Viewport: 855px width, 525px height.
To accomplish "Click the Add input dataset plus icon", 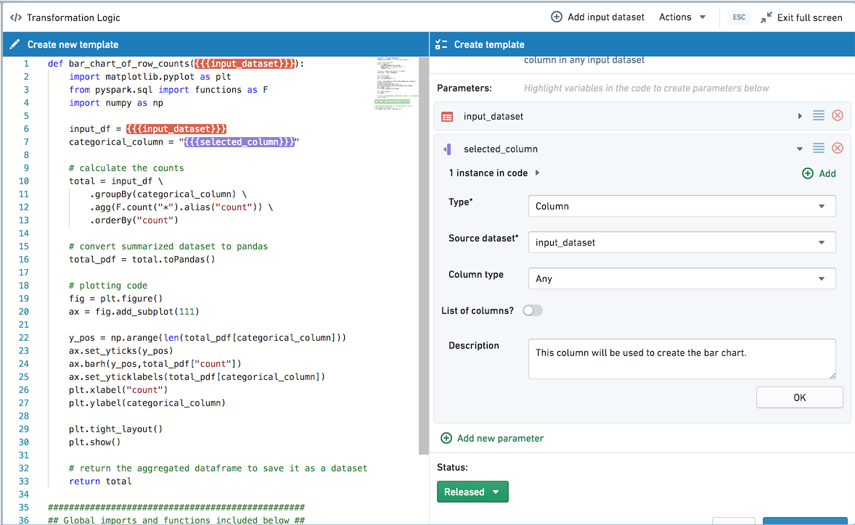I will 556,17.
